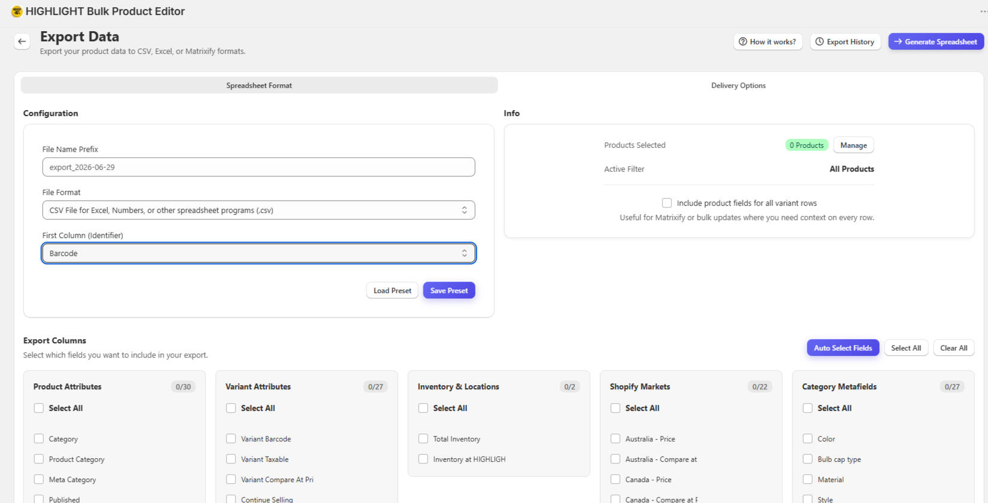Click Load Preset button
The image size is (988, 503).
tap(392, 291)
